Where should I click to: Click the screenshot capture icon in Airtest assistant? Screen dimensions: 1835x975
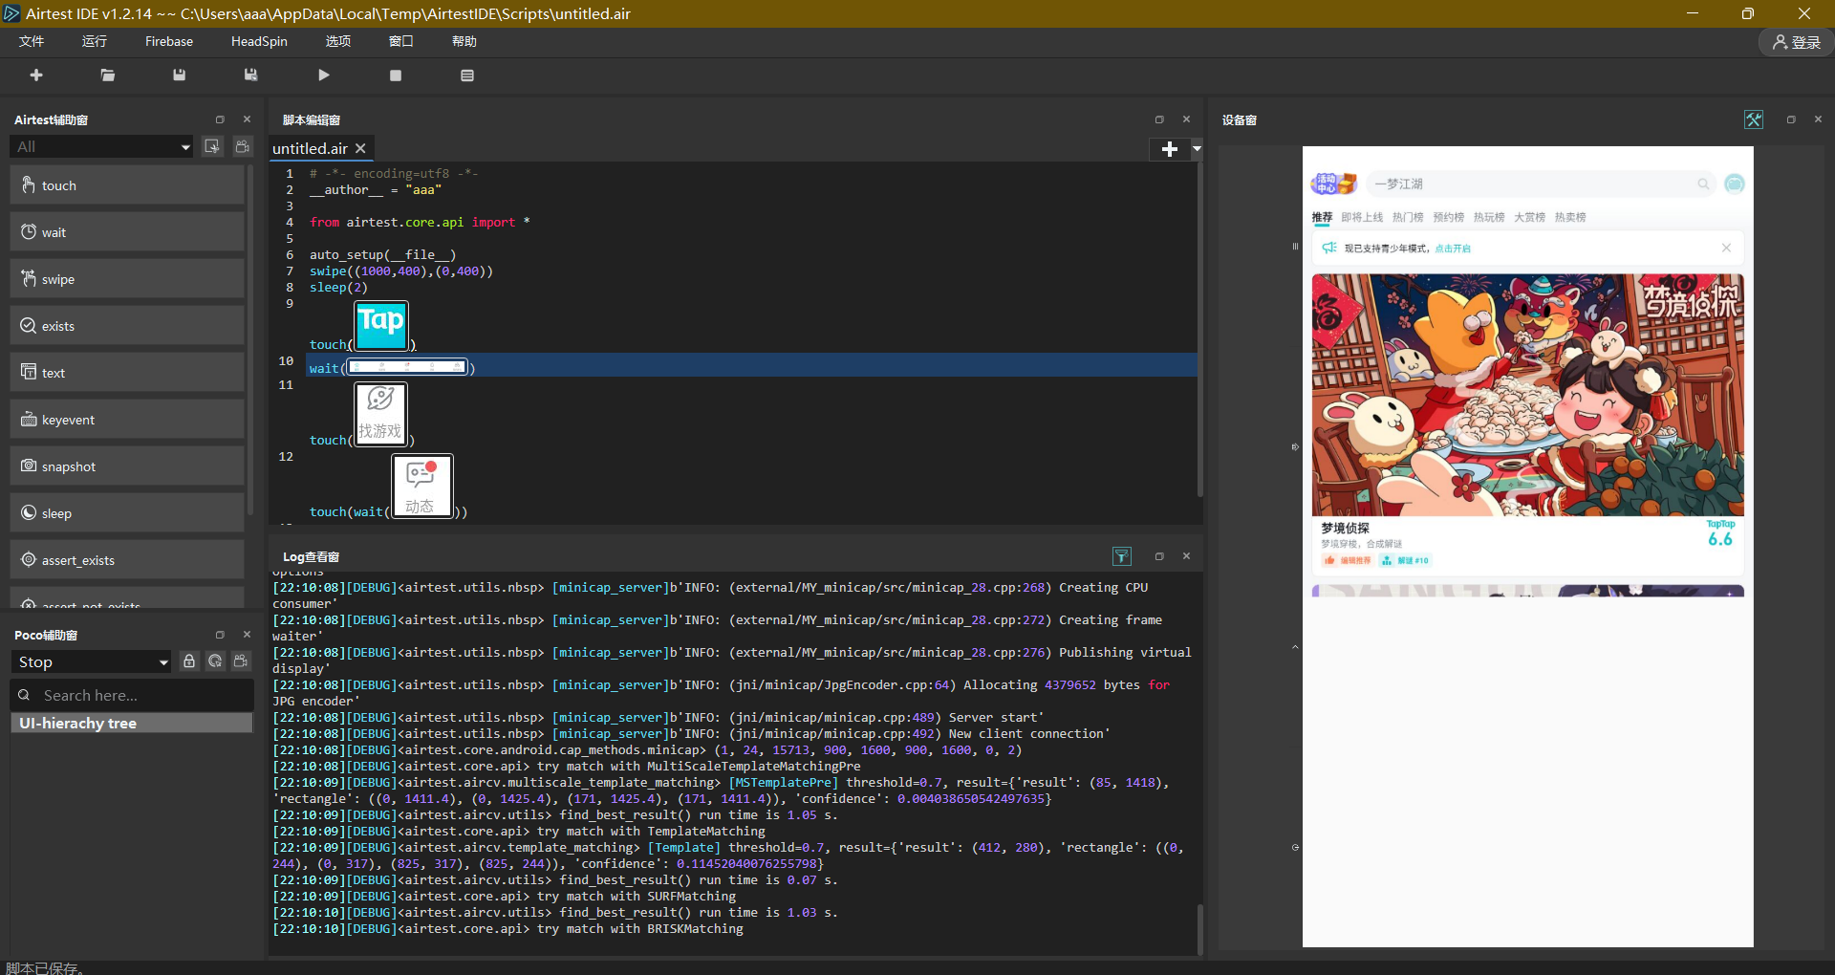point(212,146)
